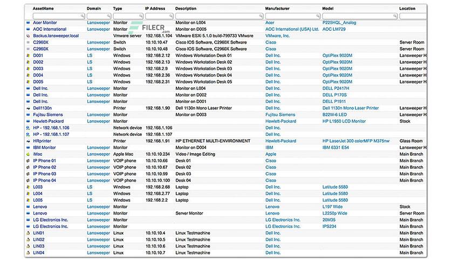The width and height of the screenshot is (451, 261).
Task: Sort by the IP Address column header
Action: click(155, 9)
